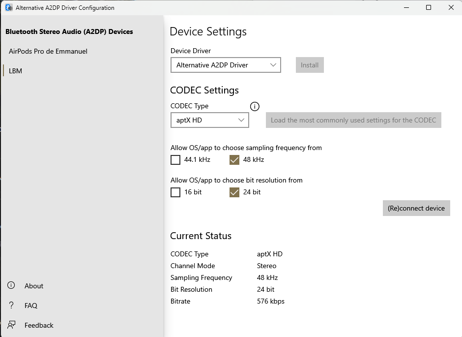Select the LBM device in sidebar
This screenshot has width=462, height=337.
click(x=16, y=71)
